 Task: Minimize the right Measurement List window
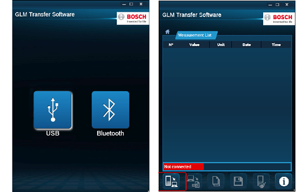pos(270,5)
